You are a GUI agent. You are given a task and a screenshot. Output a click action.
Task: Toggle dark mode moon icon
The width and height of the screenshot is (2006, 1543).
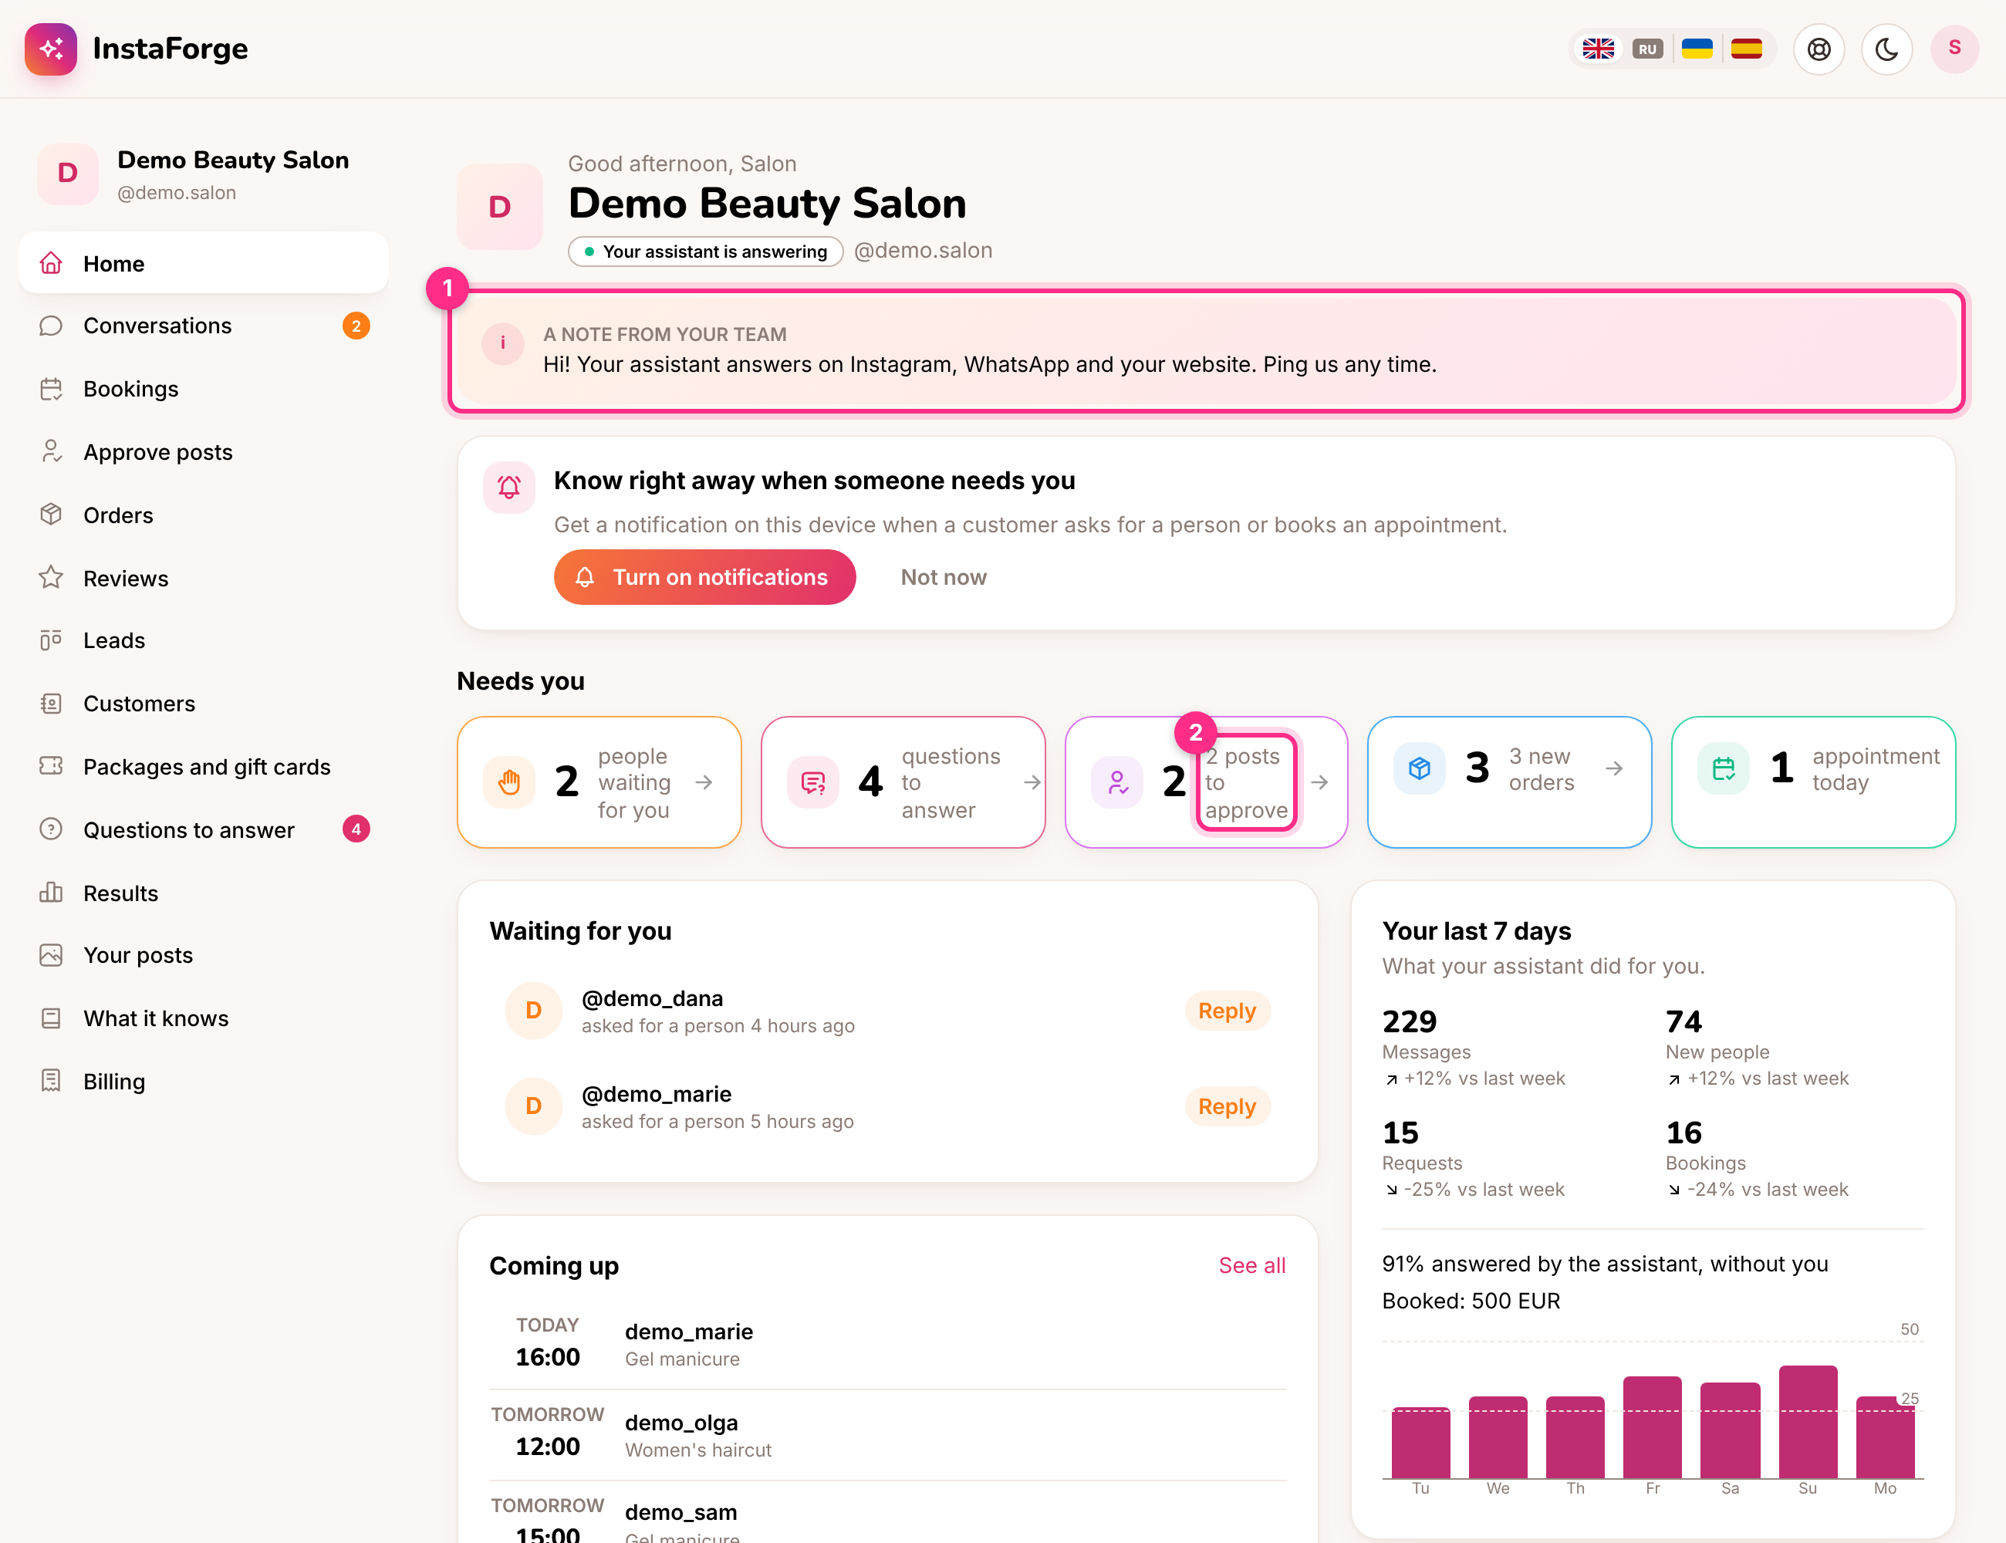(x=1886, y=49)
